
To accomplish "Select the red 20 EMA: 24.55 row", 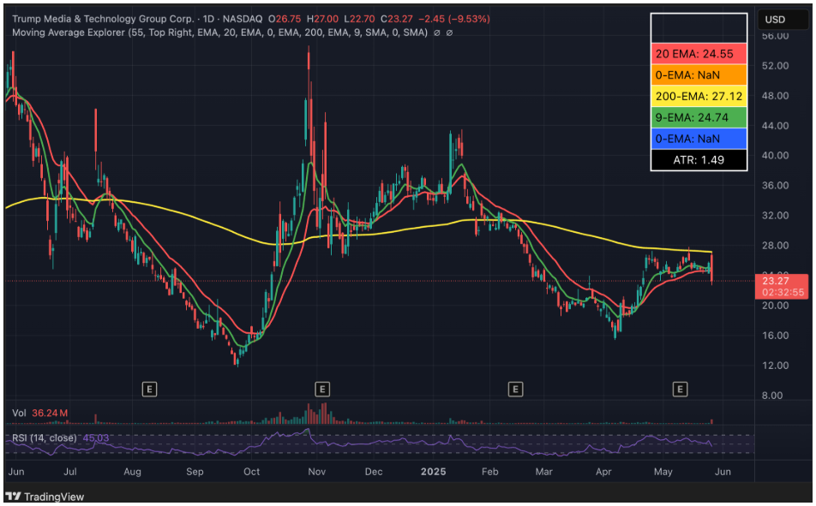I will click(x=699, y=54).
